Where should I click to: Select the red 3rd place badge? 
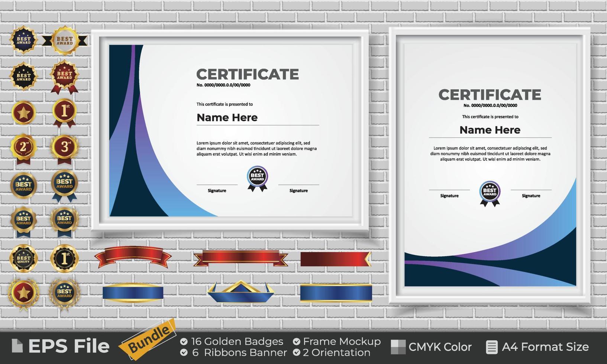[65, 149]
